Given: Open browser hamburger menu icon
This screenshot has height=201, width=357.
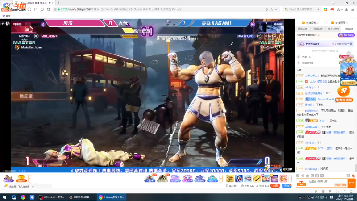Looking at the screenshot, I should click(x=353, y=9).
